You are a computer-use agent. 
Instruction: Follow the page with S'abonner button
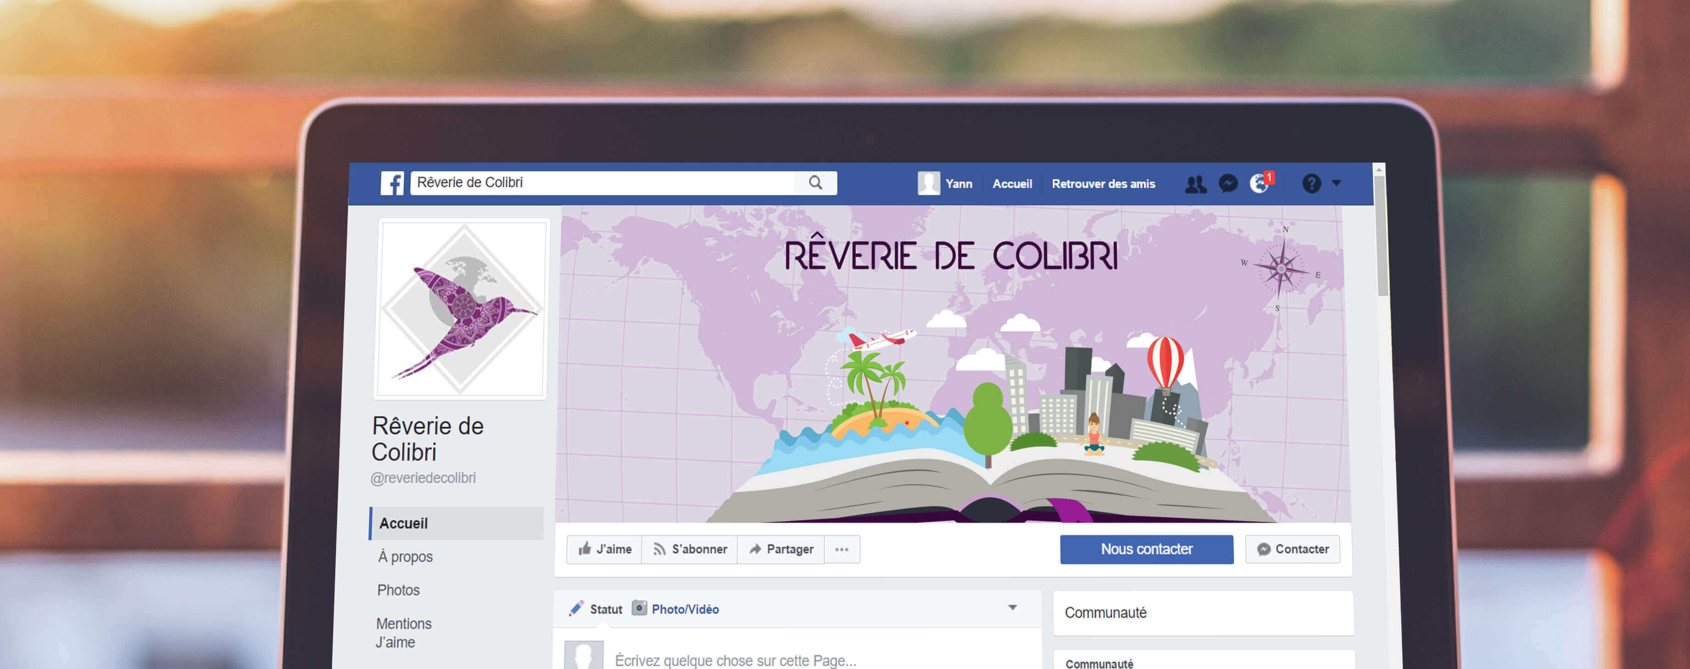(690, 550)
